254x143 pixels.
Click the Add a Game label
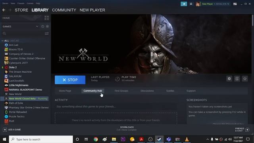point(14,129)
